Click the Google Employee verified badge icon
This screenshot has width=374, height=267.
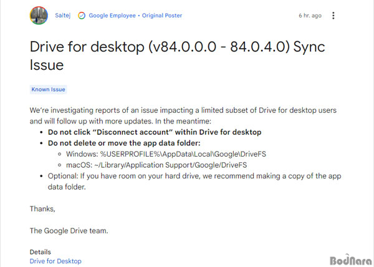tap(82, 16)
